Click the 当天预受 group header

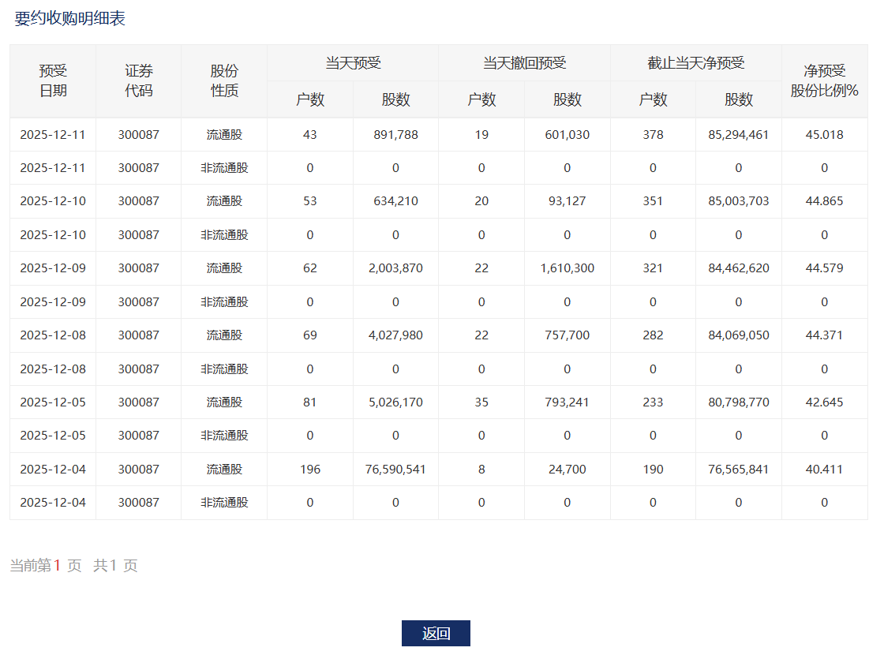tap(353, 62)
